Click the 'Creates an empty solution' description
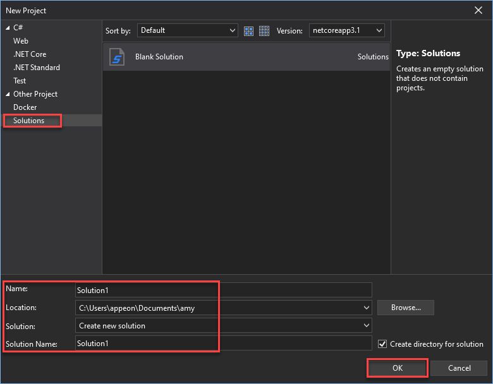 439,78
